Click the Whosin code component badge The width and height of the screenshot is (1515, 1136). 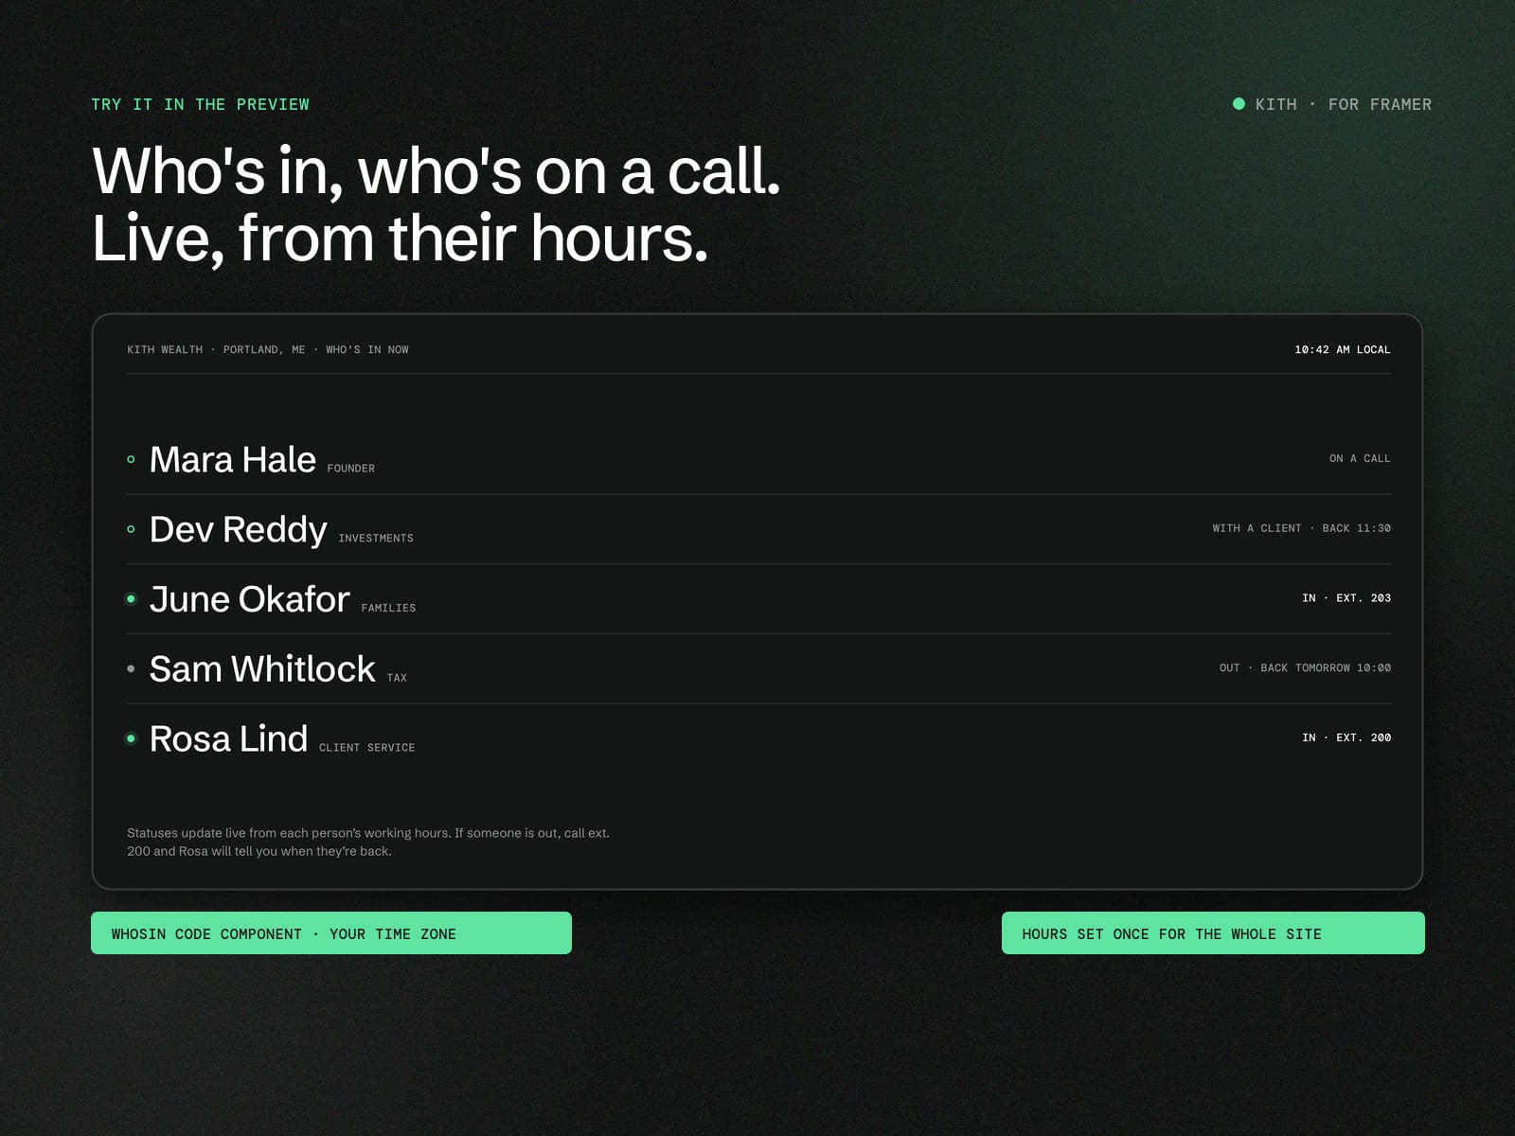[331, 933]
